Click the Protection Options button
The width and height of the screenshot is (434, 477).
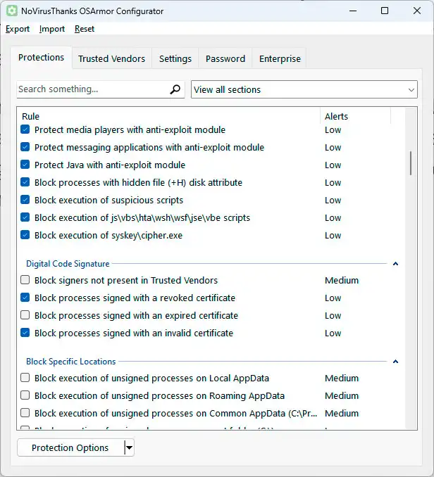click(x=70, y=447)
